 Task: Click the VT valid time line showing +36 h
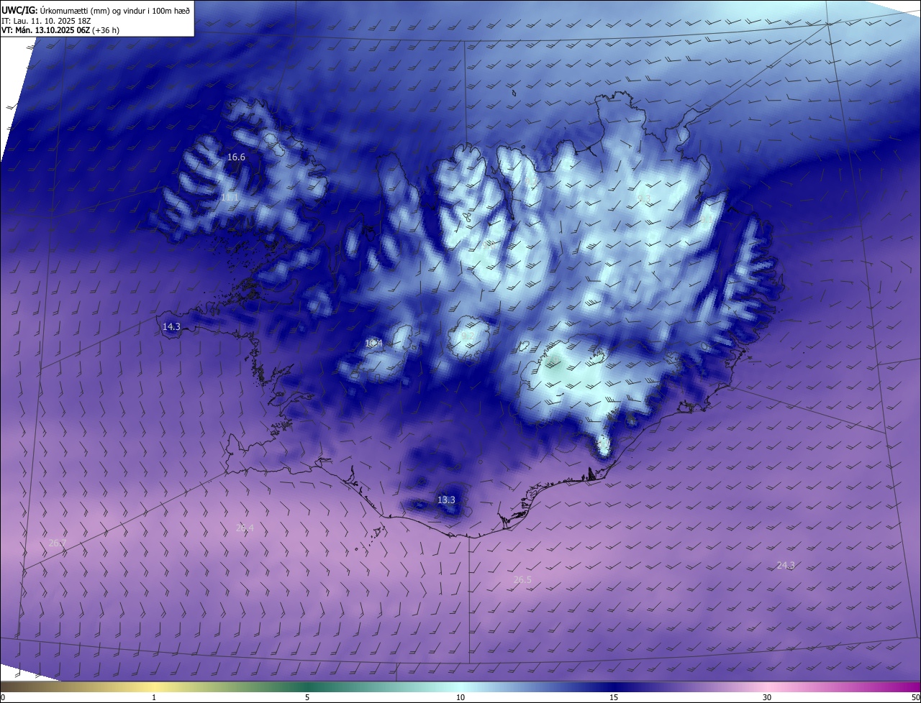pyautogui.click(x=60, y=30)
